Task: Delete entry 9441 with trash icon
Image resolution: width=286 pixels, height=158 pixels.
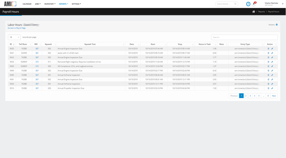Action: click(268, 53)
